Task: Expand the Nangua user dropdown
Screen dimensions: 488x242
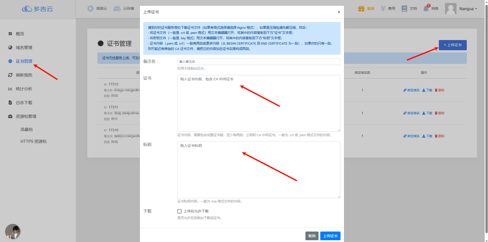Action: pos(468,9)
